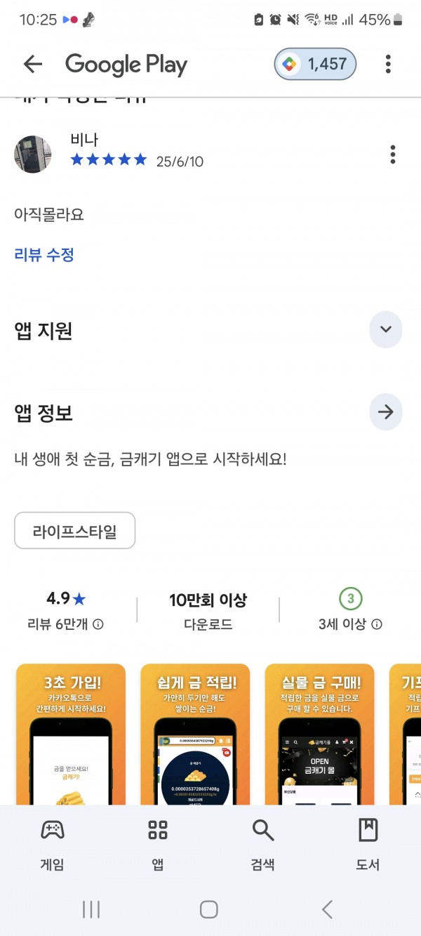Tap the info icon next to 리뷰 6만개
This screenshot has height=936, width=421.
98,624
